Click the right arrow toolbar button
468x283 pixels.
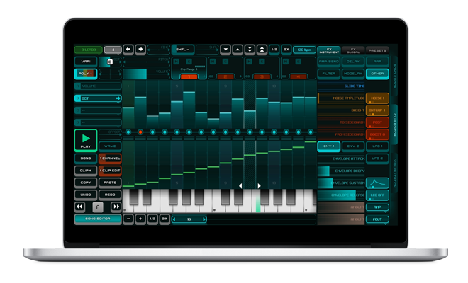[140, 50]
